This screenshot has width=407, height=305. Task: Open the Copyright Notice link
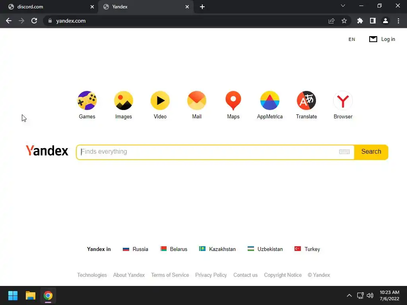[283, 275]
